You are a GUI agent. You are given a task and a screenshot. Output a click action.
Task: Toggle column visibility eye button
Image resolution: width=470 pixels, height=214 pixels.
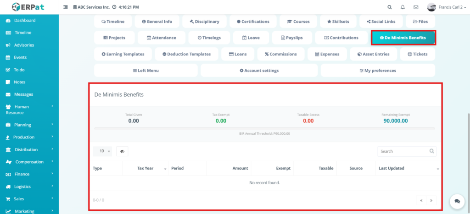(x=122, y=151)
